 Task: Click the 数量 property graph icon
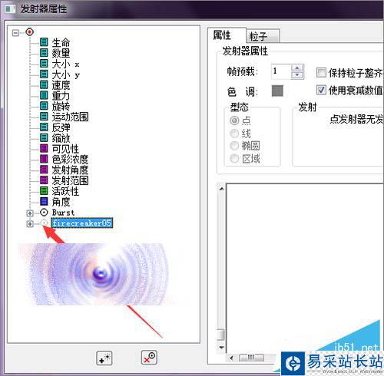point(44,53)
